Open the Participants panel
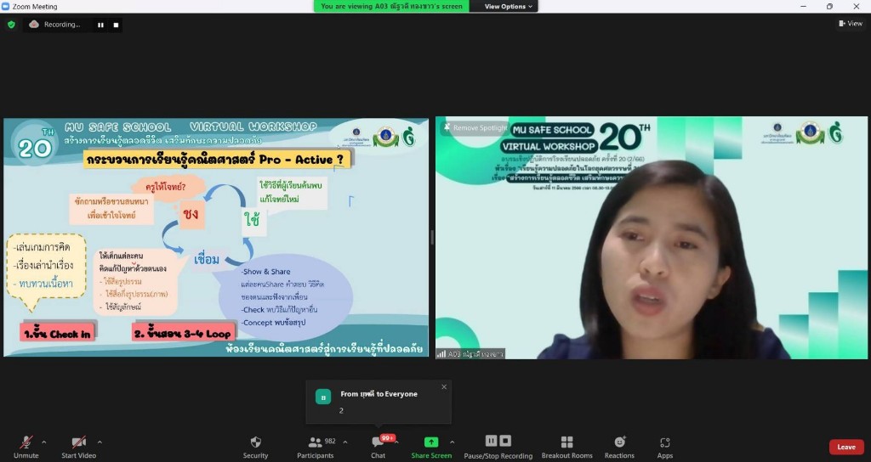This screenshot has width=871, height=462. pos(315,447)
